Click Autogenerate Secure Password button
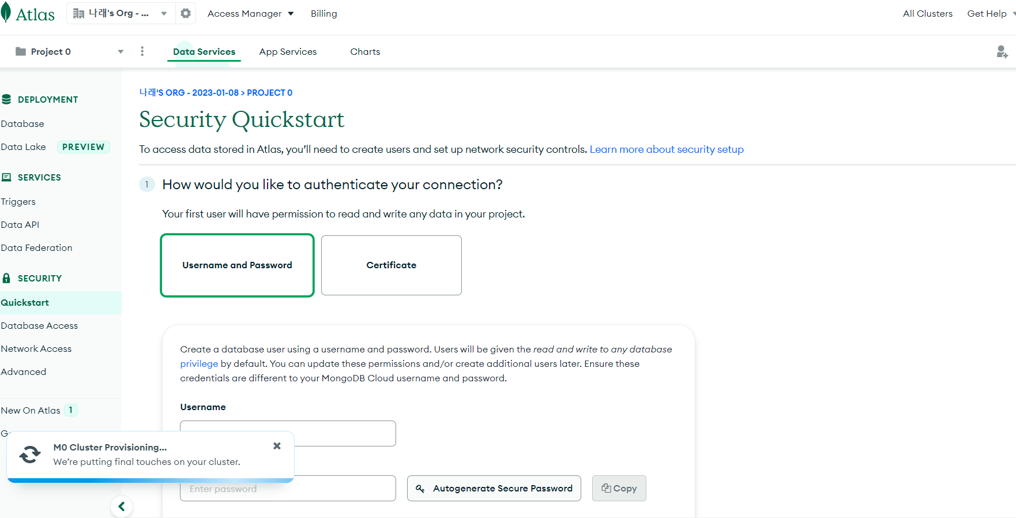Viewport: 1016px width, 518px height. (494, 489)
